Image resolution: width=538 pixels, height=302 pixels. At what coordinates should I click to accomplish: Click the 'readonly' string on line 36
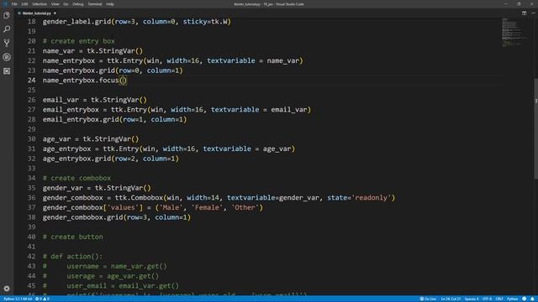(372, 198)
